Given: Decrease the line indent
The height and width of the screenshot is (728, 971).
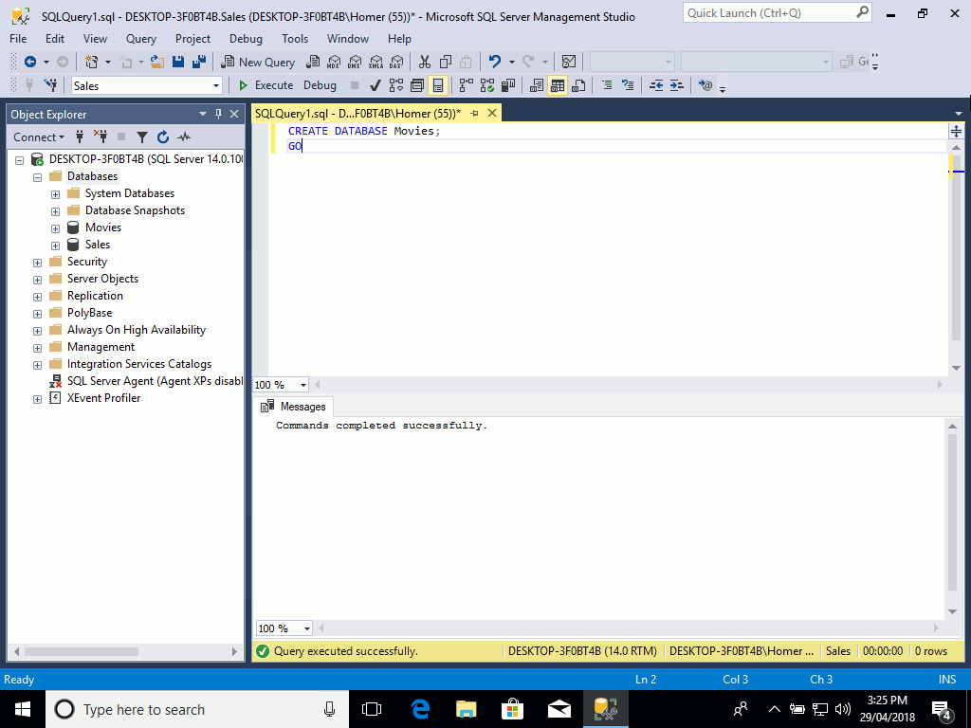Looking at the screenshot, I should click(x=656, y=85).
